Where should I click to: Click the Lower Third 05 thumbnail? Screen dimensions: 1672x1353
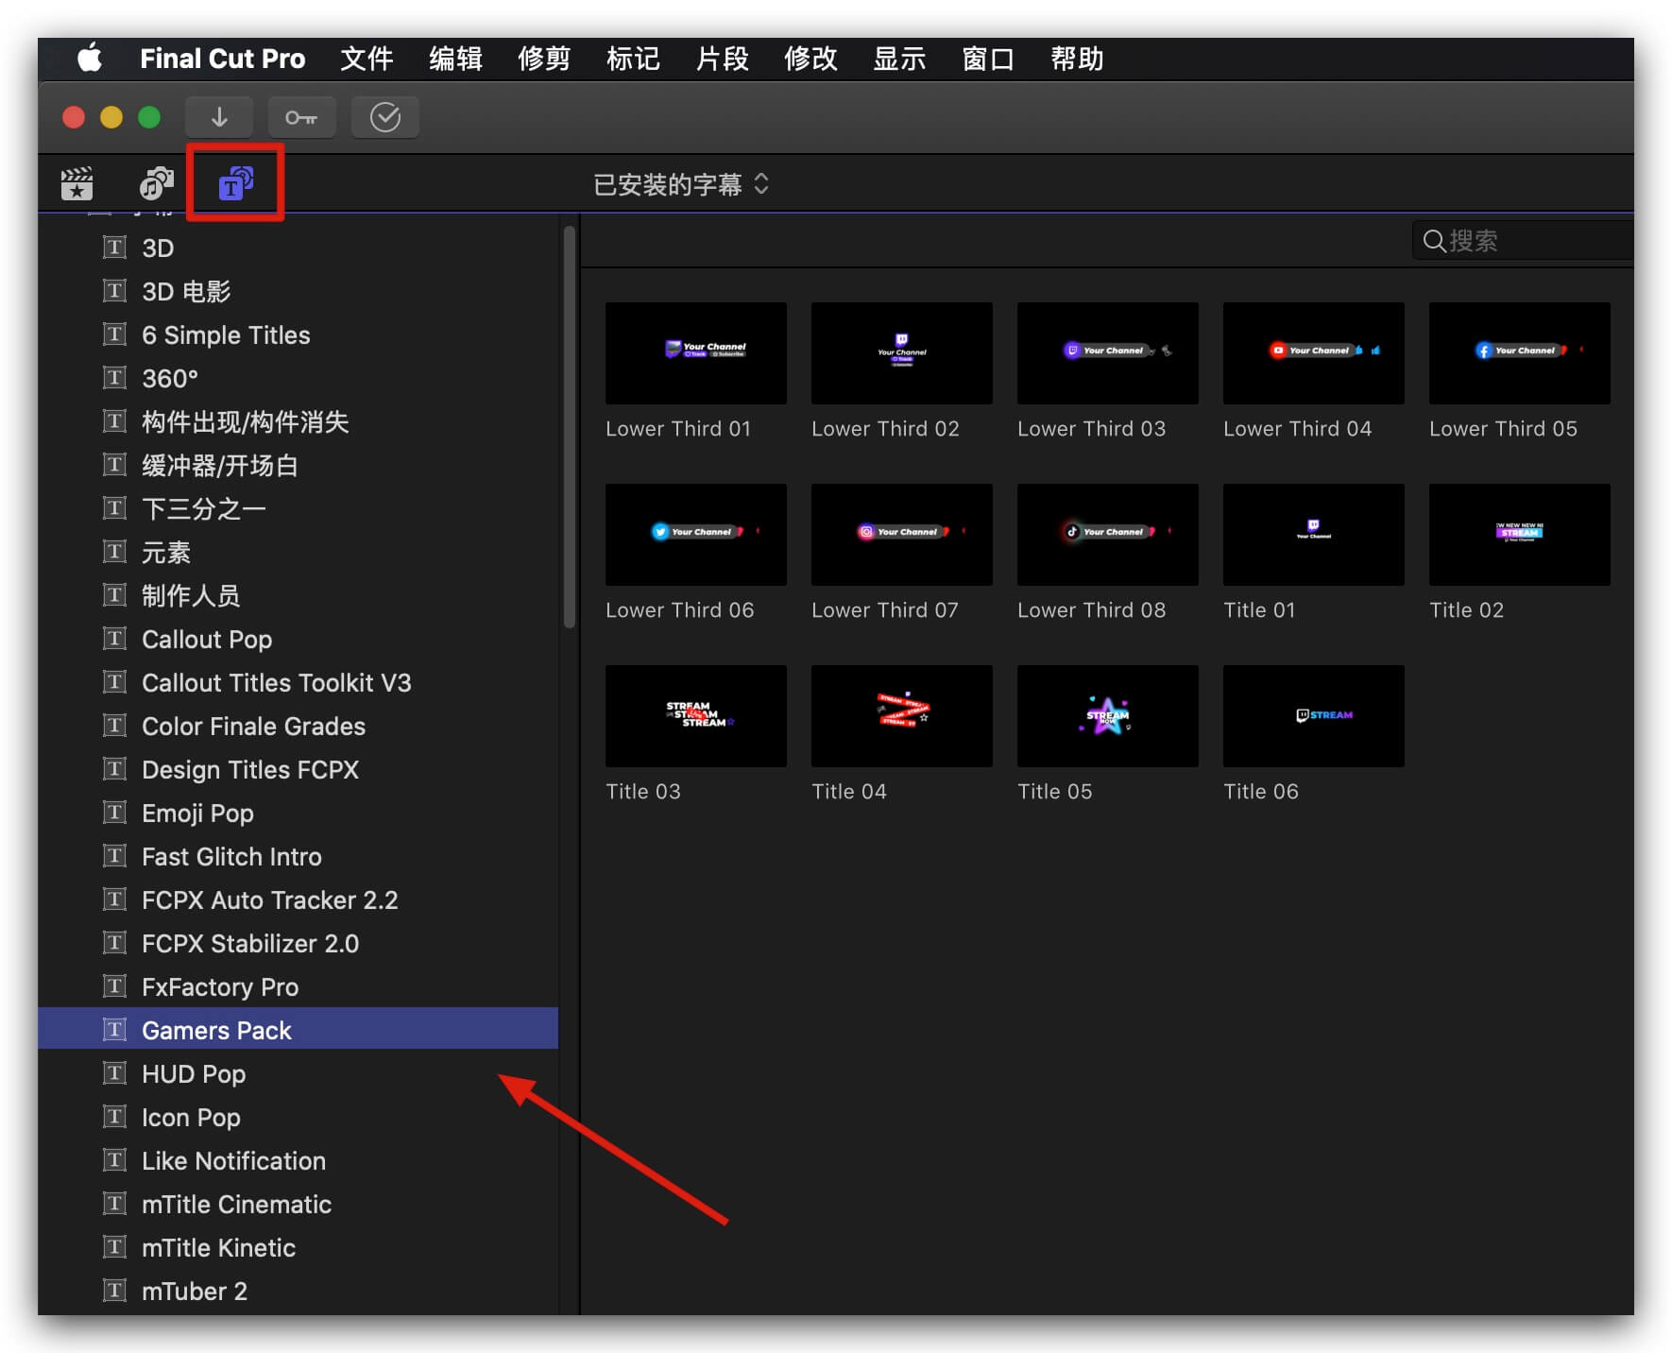(1520, 353)
